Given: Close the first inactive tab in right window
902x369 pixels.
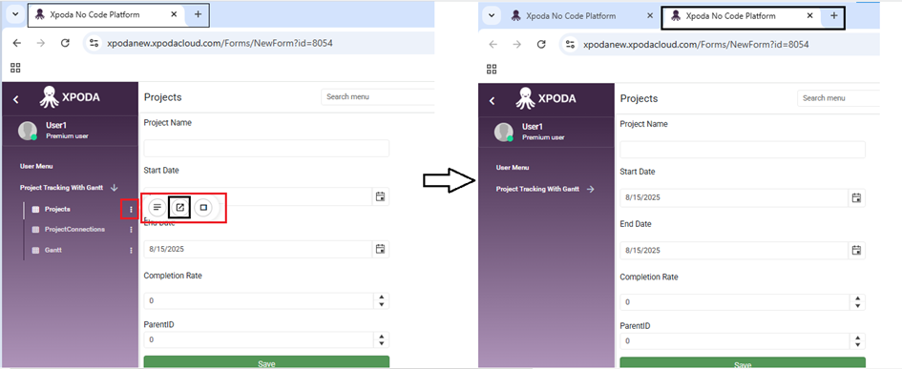Looking at the screenshot, I should pyautogui.click(x=650, y=16).
